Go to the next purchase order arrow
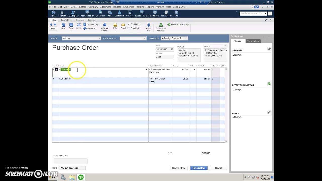This screenshot has width=322, height=181. (x=55, y=25)
